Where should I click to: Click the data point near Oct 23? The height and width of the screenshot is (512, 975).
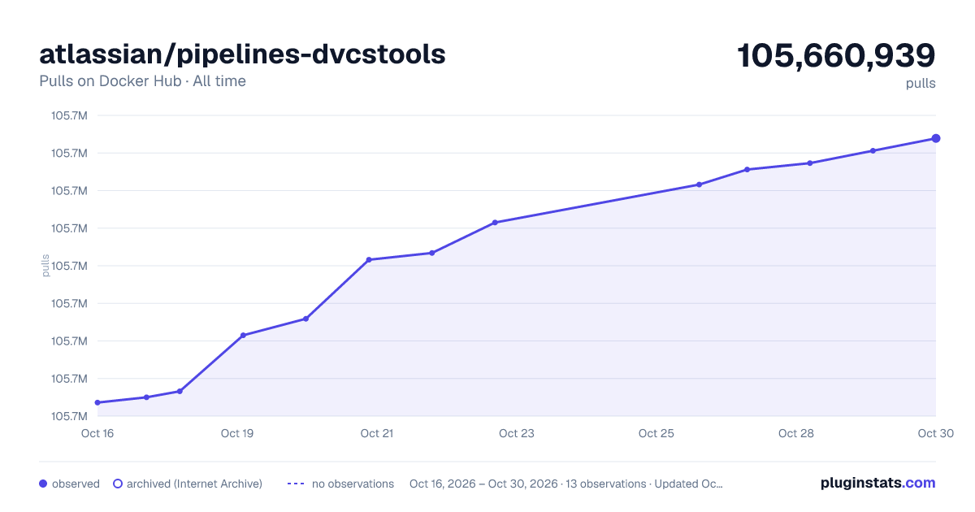pos(495,223)
